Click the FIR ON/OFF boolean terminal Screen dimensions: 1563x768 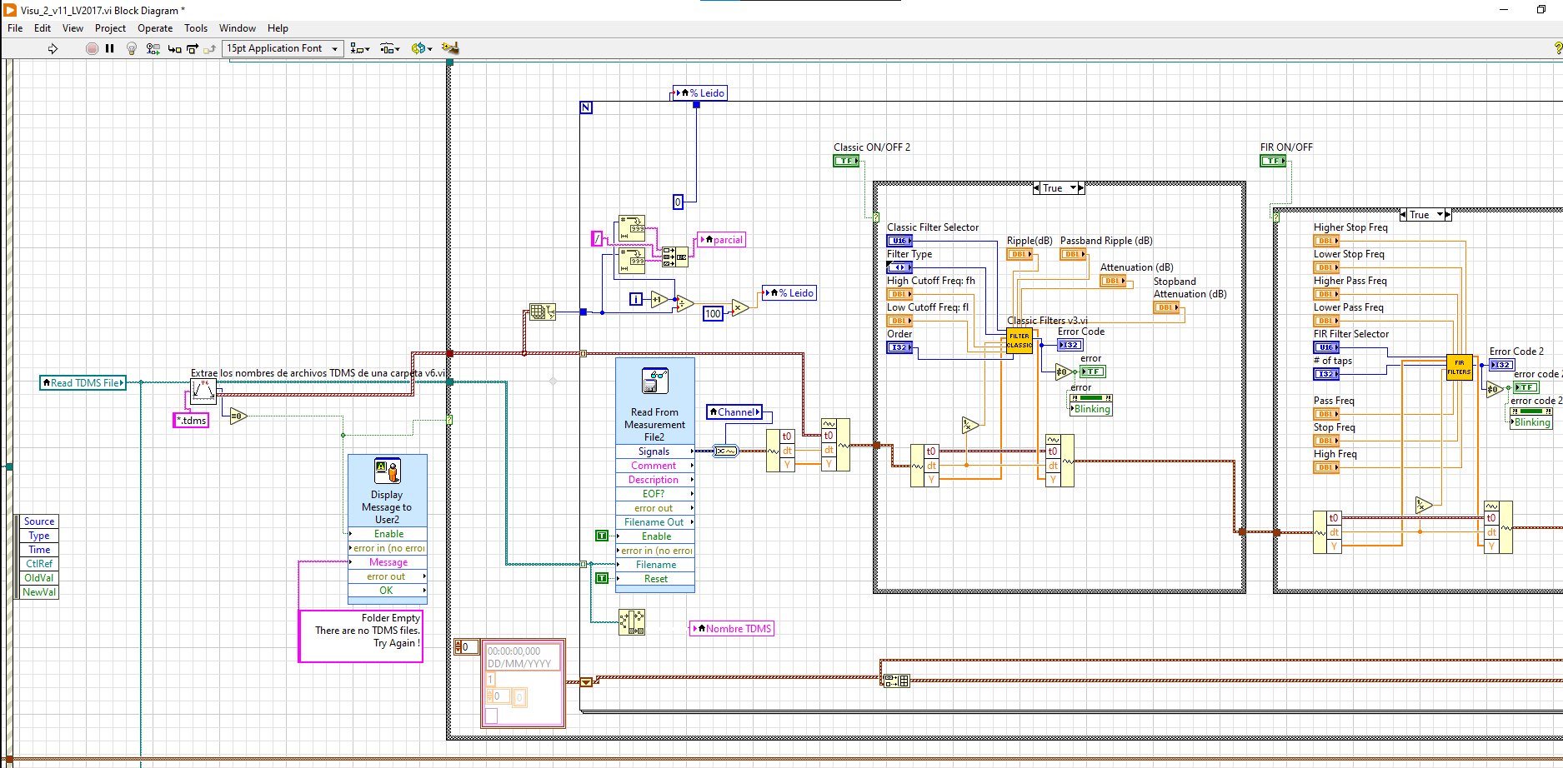pos(1272,161)
